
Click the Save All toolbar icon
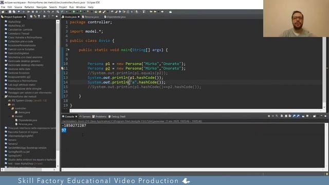point(14,12)
